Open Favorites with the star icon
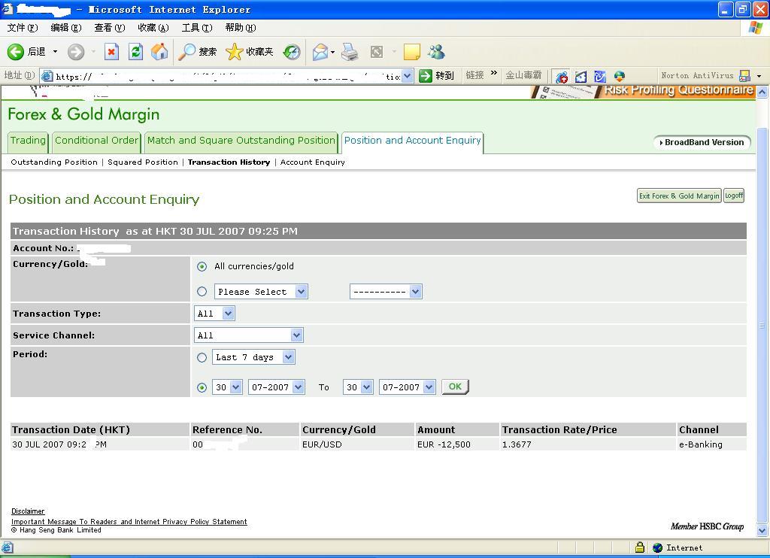The width and height of the screenshot is (770, 558). [235, 52]
